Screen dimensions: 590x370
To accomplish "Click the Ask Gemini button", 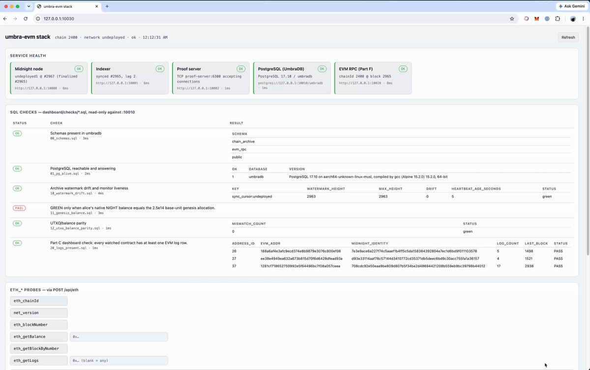I will (x=571, y=6).
